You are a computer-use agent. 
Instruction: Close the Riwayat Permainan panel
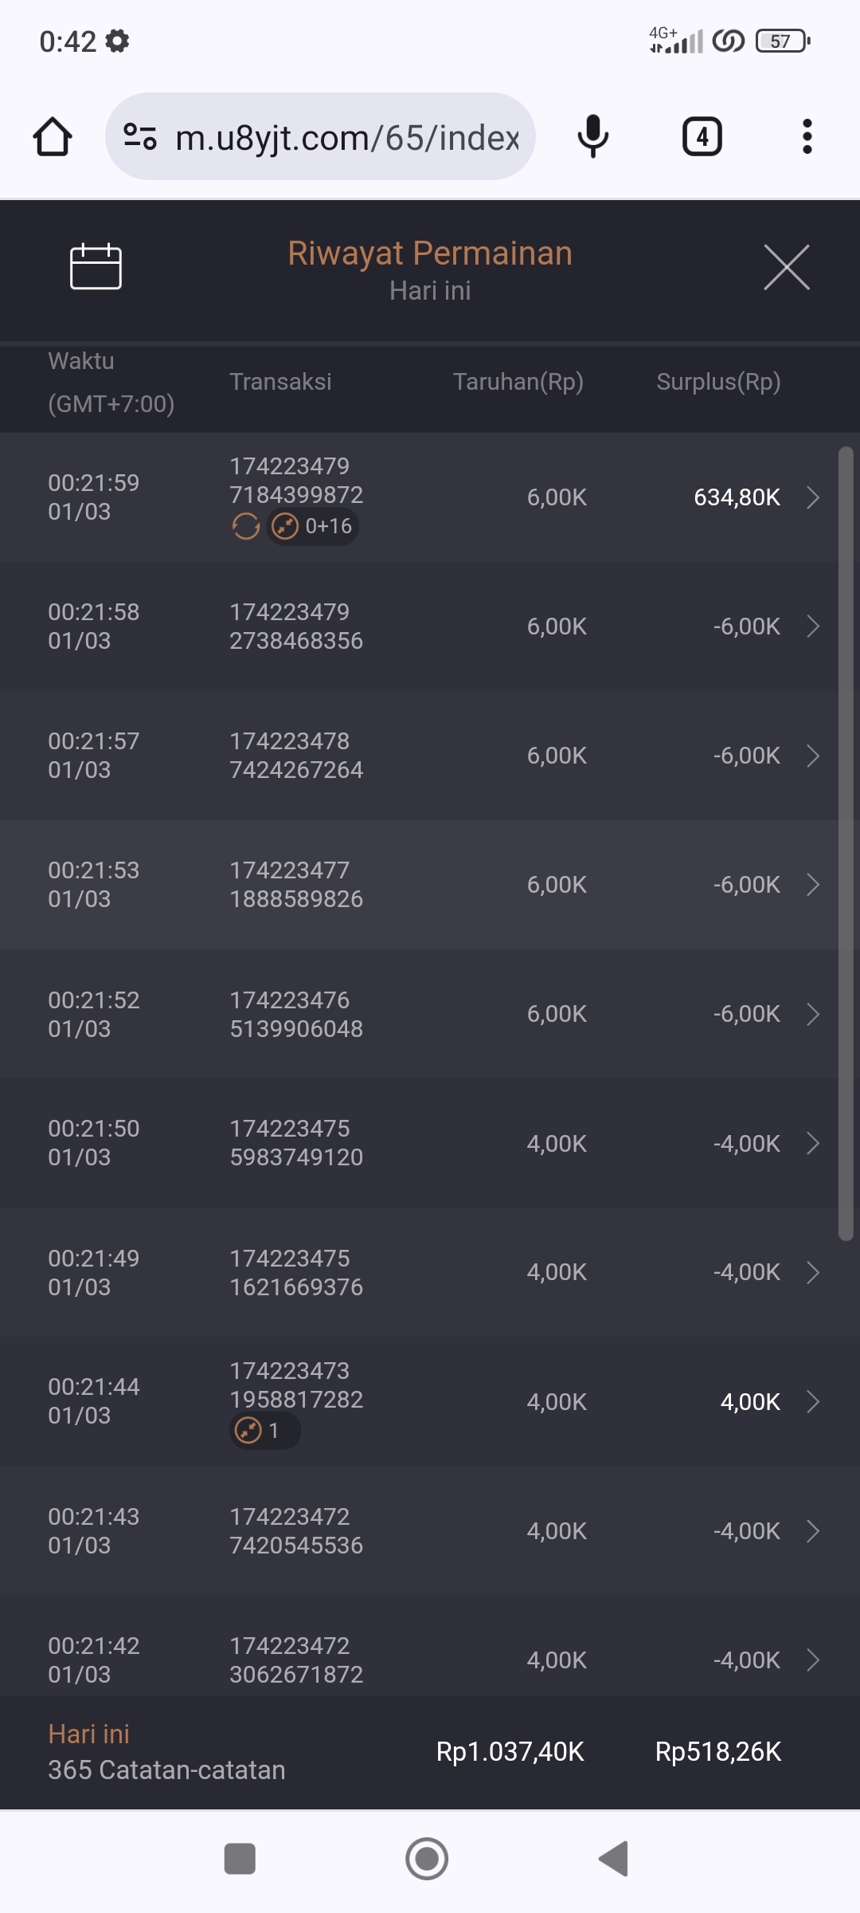pos(786,267)
